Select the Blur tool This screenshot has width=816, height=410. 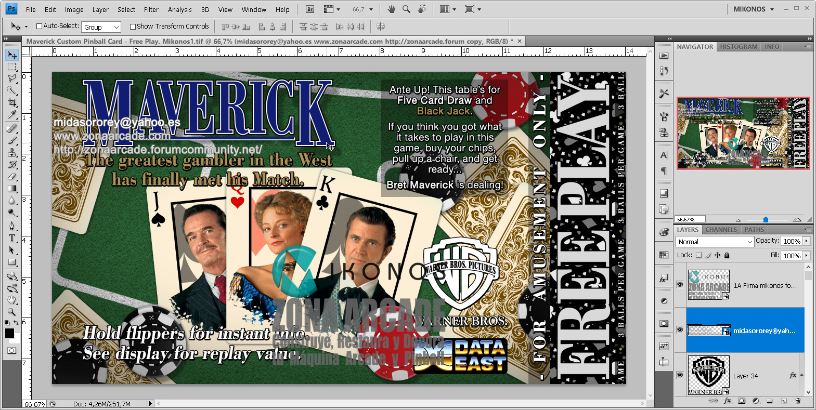click(x=11, y=200)
